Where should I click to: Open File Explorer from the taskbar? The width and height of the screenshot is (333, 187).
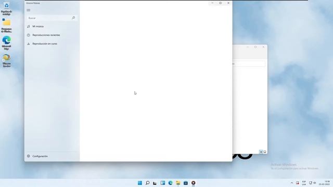(178, 183)
